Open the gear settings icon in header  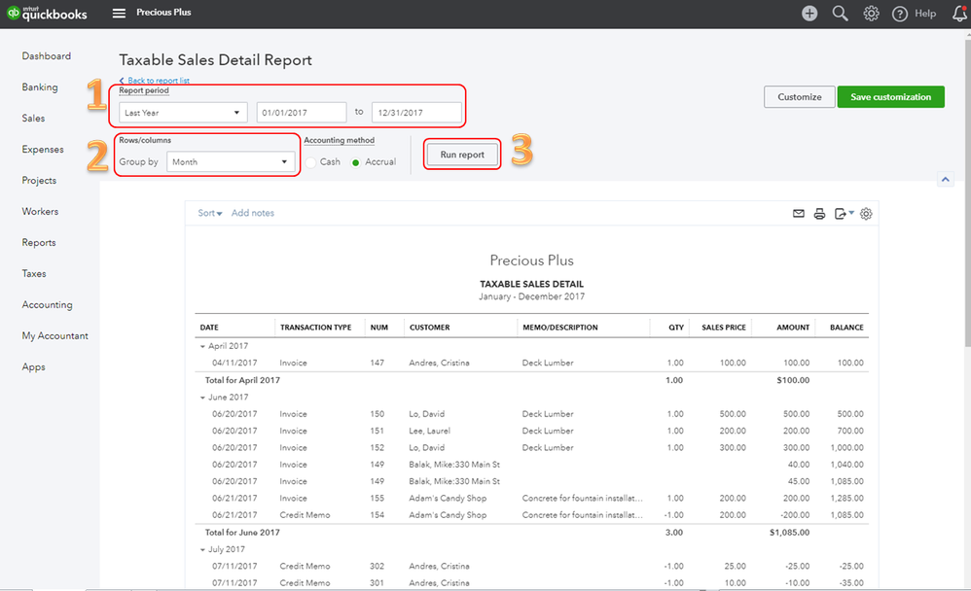point(872,14)
